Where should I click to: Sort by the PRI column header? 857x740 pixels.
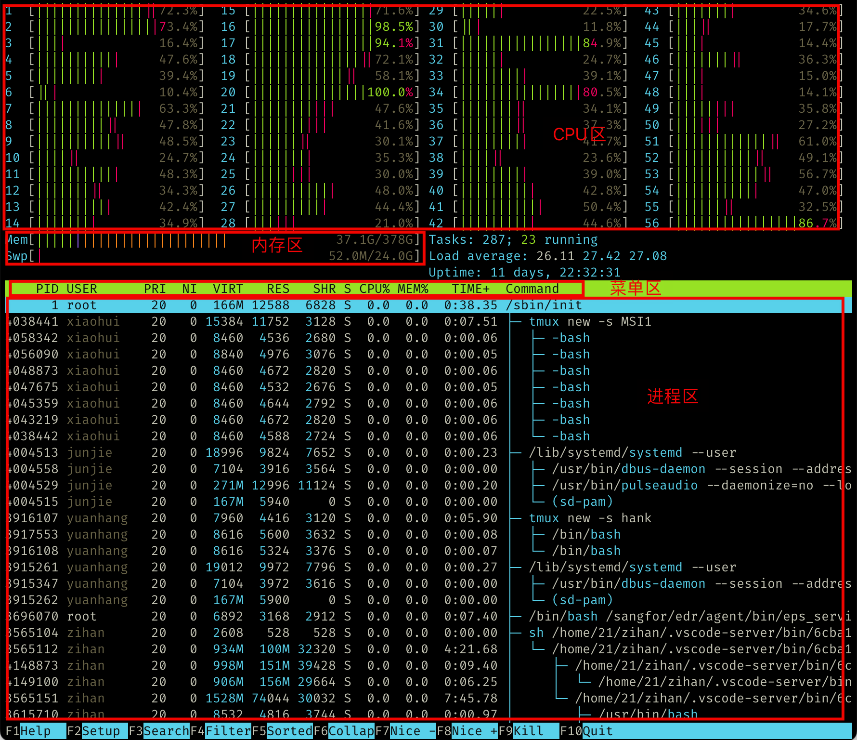(x=155, y=289)
